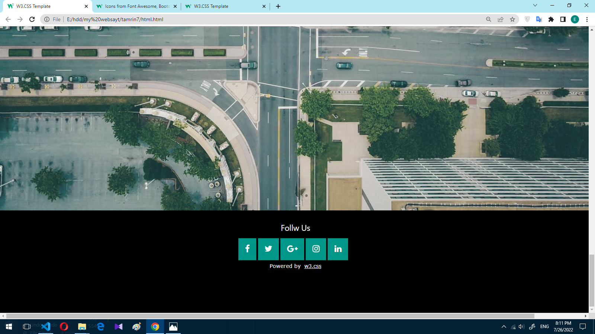Expand the tab search dropdown
The height and width of the screenshot is (334, 595).
click(535, 6)
